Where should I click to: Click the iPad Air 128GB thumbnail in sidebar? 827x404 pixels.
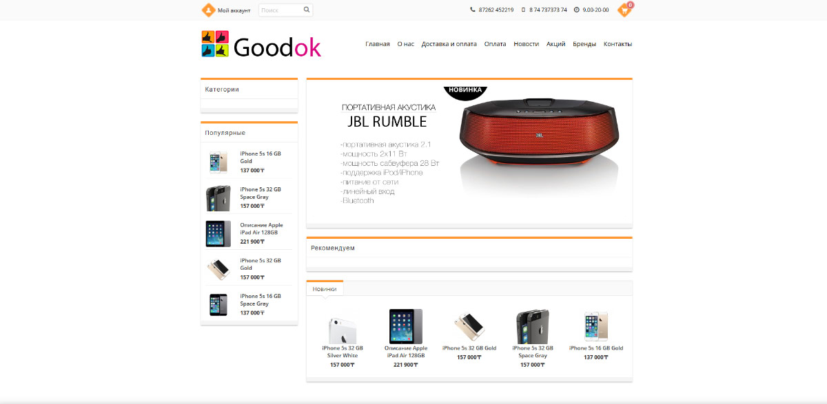pyautogui.click(x=218, y=233)
